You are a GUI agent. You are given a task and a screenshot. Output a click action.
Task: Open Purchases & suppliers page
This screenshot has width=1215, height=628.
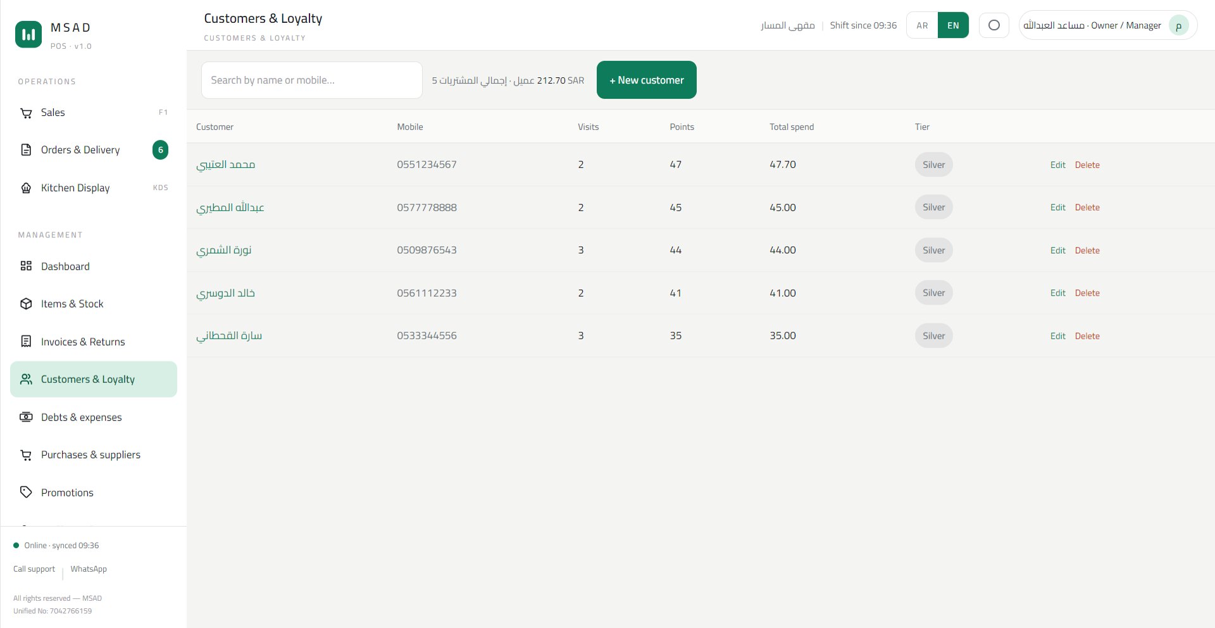pos(94,455)
